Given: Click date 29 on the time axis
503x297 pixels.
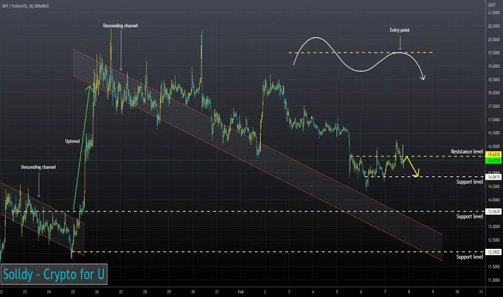Looking at the screenshot, I should [x=169, y=292].
